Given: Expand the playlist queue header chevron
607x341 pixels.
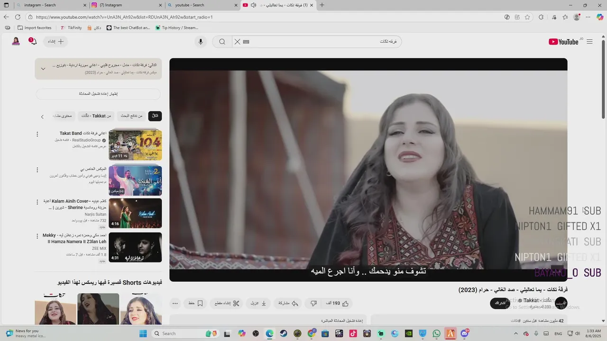Looking at the screenshot, I should 43,69.
